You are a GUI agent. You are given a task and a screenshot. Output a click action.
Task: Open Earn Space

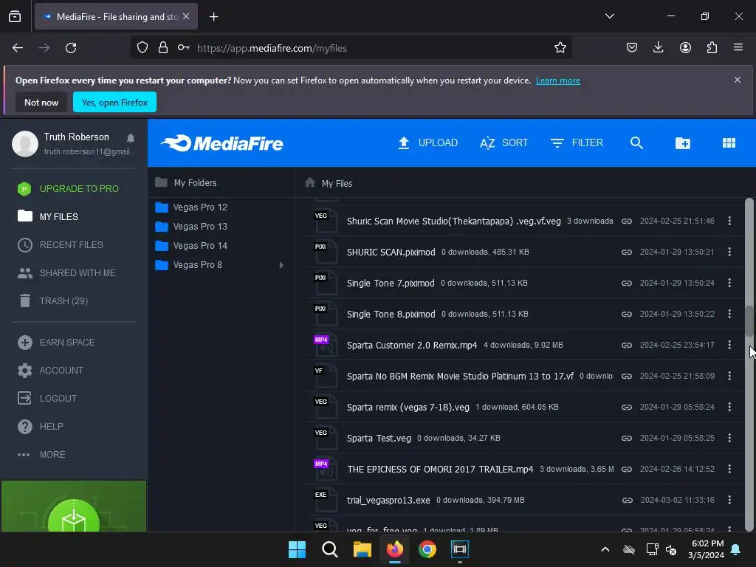(x=67, y=343)
